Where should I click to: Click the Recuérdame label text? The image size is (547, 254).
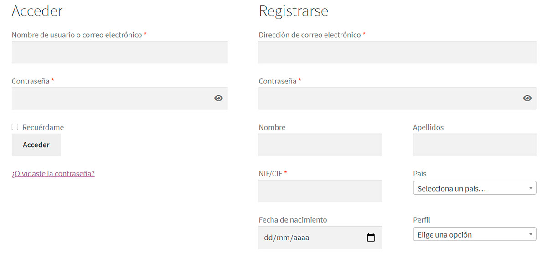click(x=43, y=127)
